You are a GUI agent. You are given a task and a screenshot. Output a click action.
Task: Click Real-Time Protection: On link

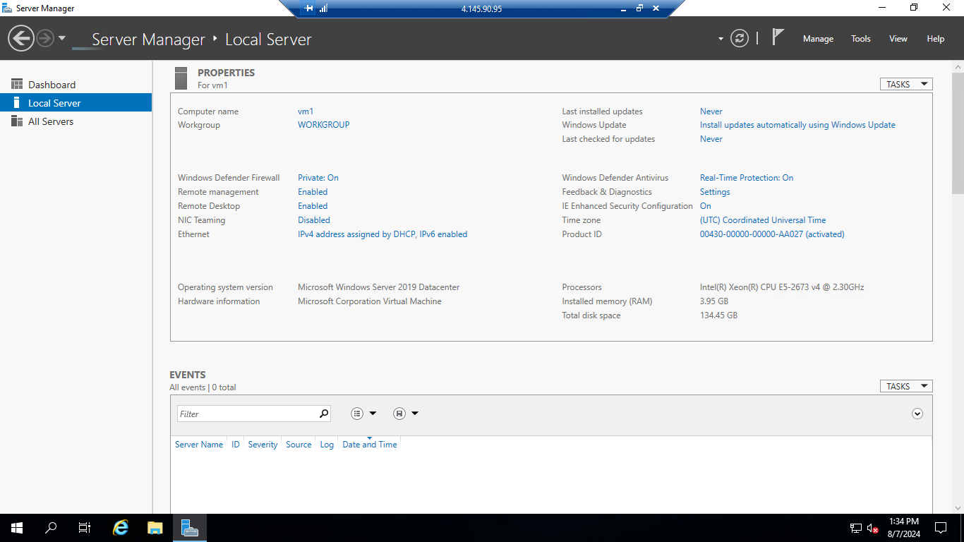pyautogui.click(x=747, y=178)
